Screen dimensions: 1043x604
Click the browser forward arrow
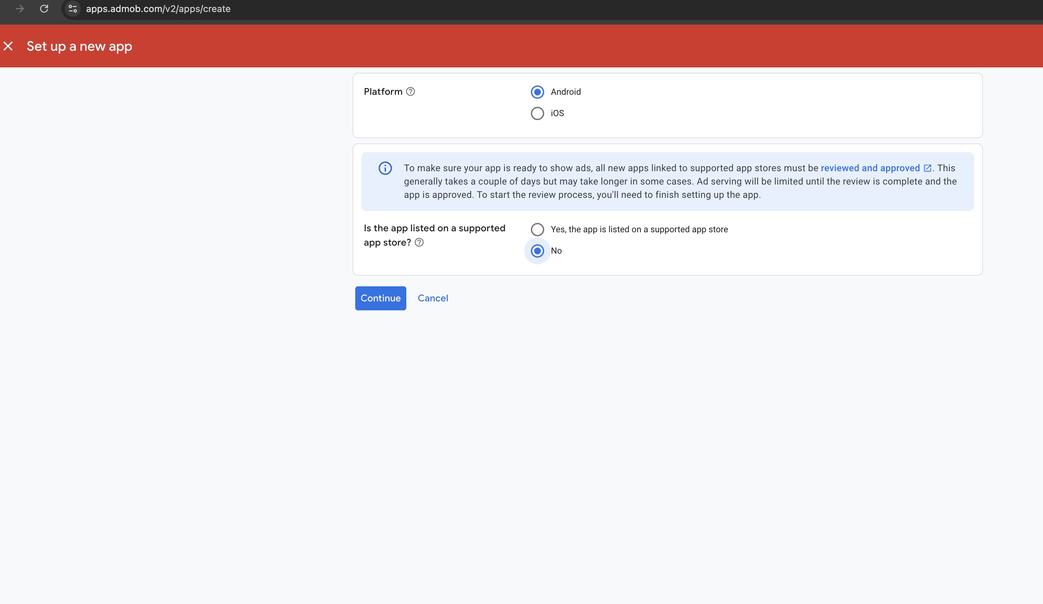[20, 9]
